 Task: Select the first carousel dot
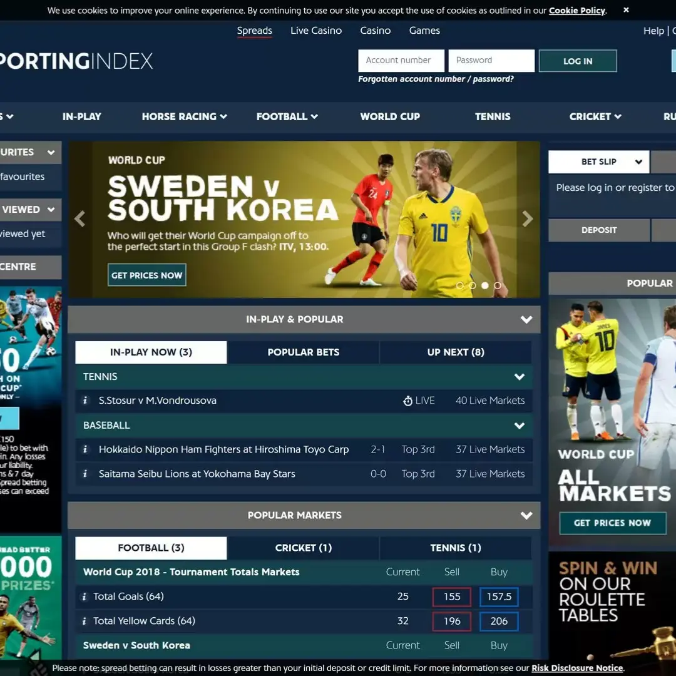460,285
